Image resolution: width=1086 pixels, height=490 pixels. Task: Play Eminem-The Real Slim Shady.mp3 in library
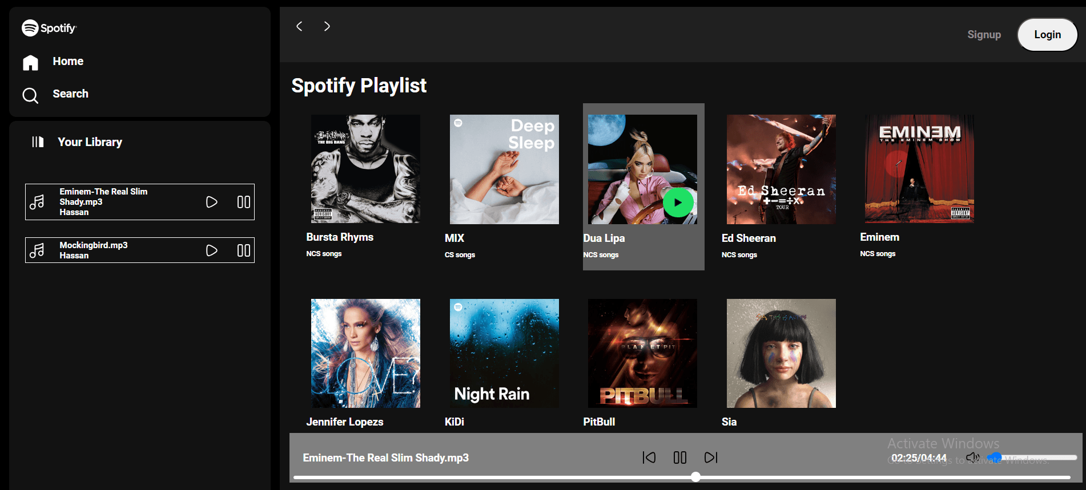(211, 202)
